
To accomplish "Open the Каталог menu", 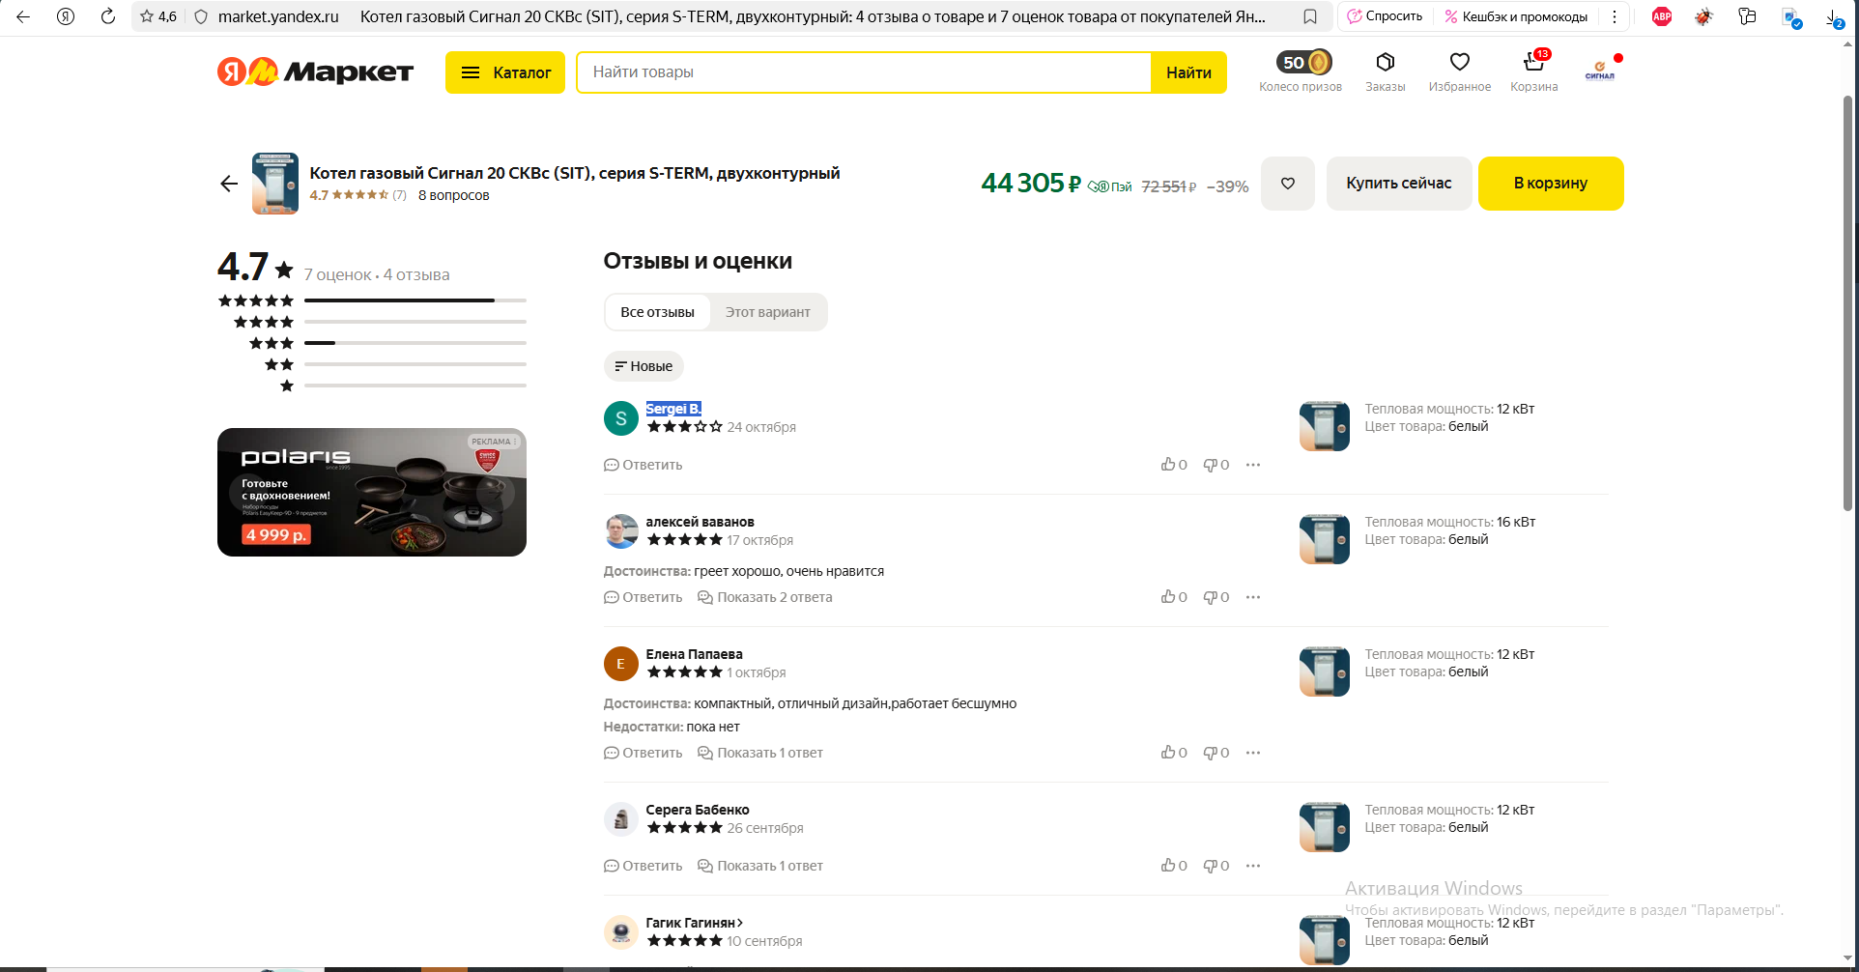I will click(505, 72).
